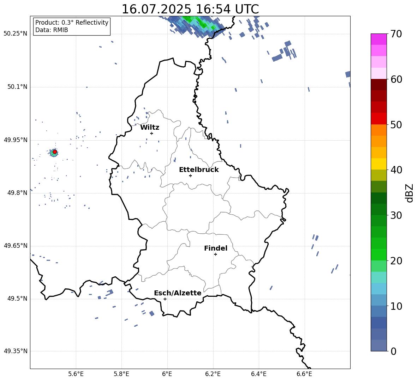Image resolution: width=418 pixels, height=381 pixels.
Task: Click the Esch/Alzette station cross marker
Action: pyautogui.click(x=165, y=299)
